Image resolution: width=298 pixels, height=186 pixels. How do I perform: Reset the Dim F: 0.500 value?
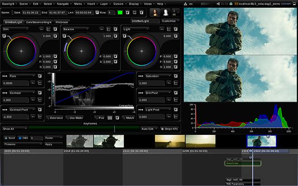click(x=55, y=62)
